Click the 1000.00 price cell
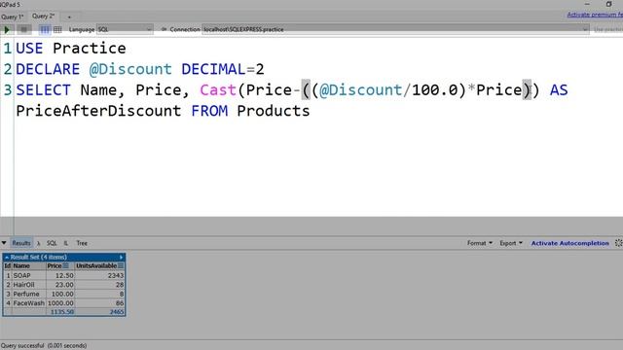This screenshot has width=623, height=350. (60, 303)
